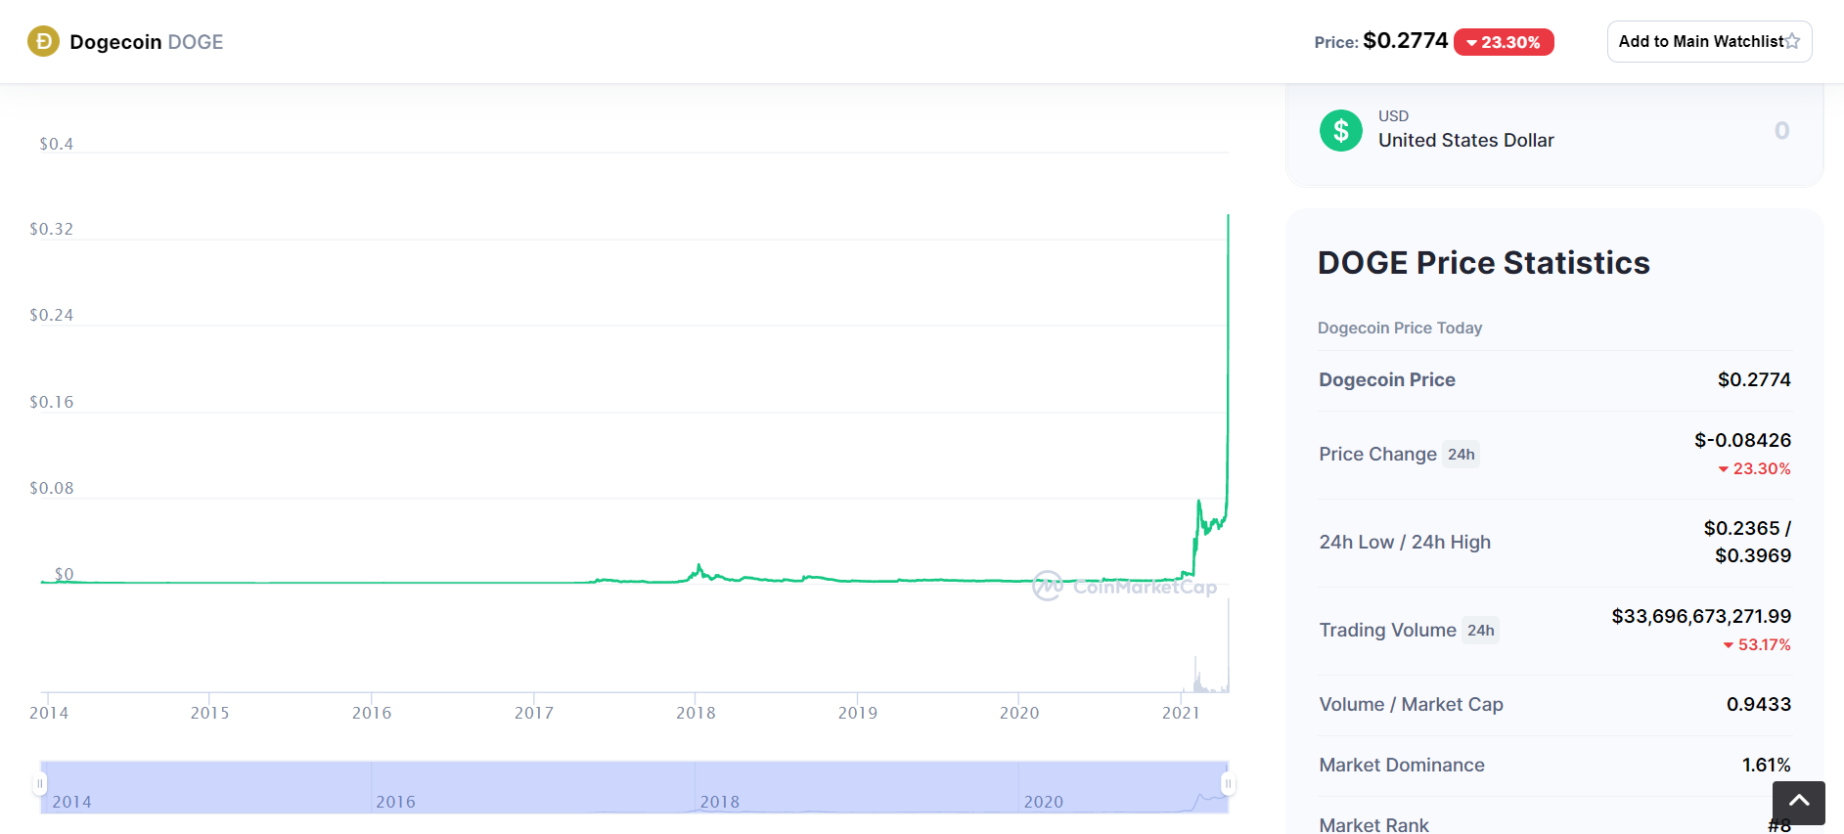Add Dogecoin to Main Watchlist
The height and width of the screenshot is (834, 1844).
pyautogui.click(x=1709, y=41)
